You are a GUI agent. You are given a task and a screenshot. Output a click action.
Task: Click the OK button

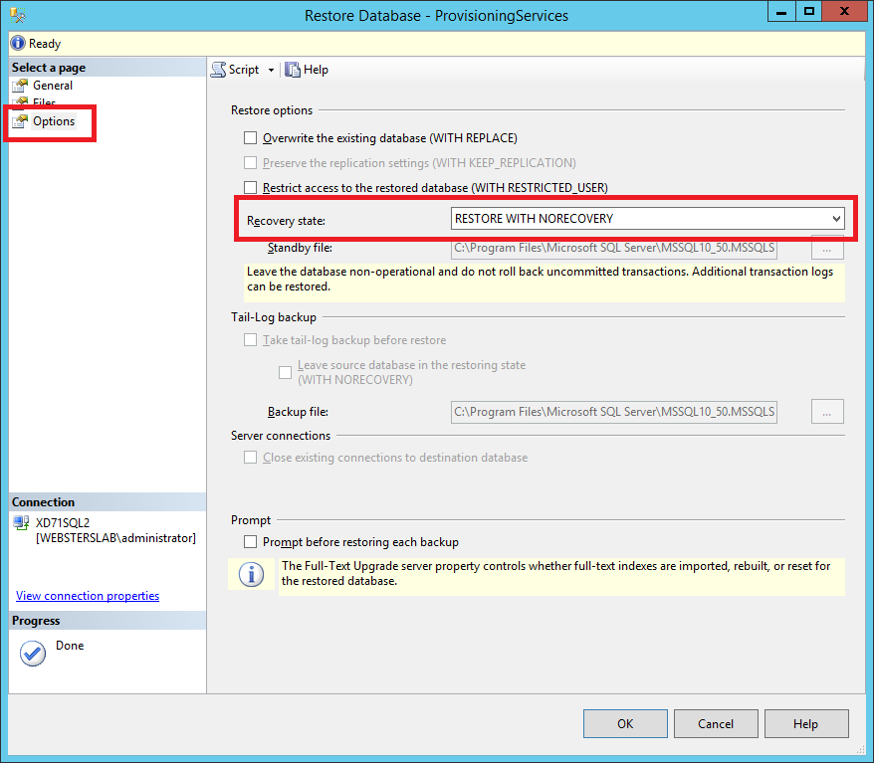click(625, 723)
